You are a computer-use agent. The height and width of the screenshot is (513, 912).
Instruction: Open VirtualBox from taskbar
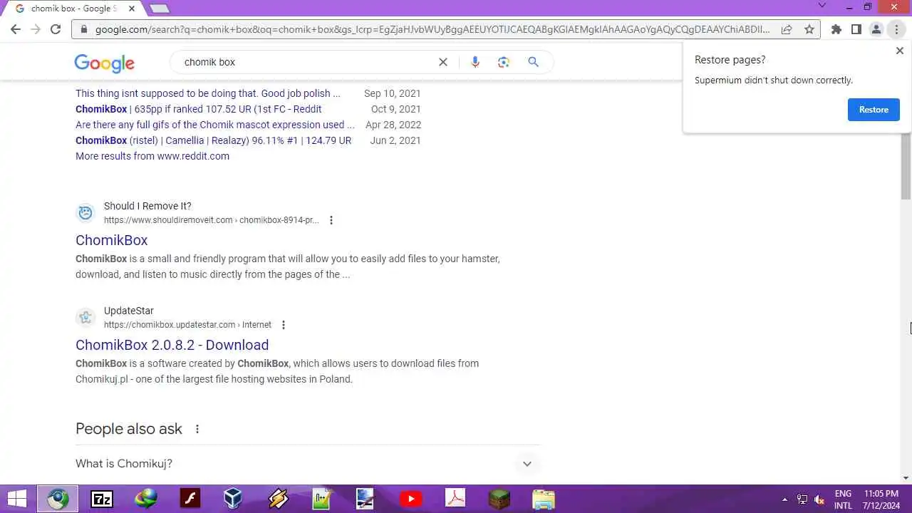pyautogui.click(x=233, y=499)
